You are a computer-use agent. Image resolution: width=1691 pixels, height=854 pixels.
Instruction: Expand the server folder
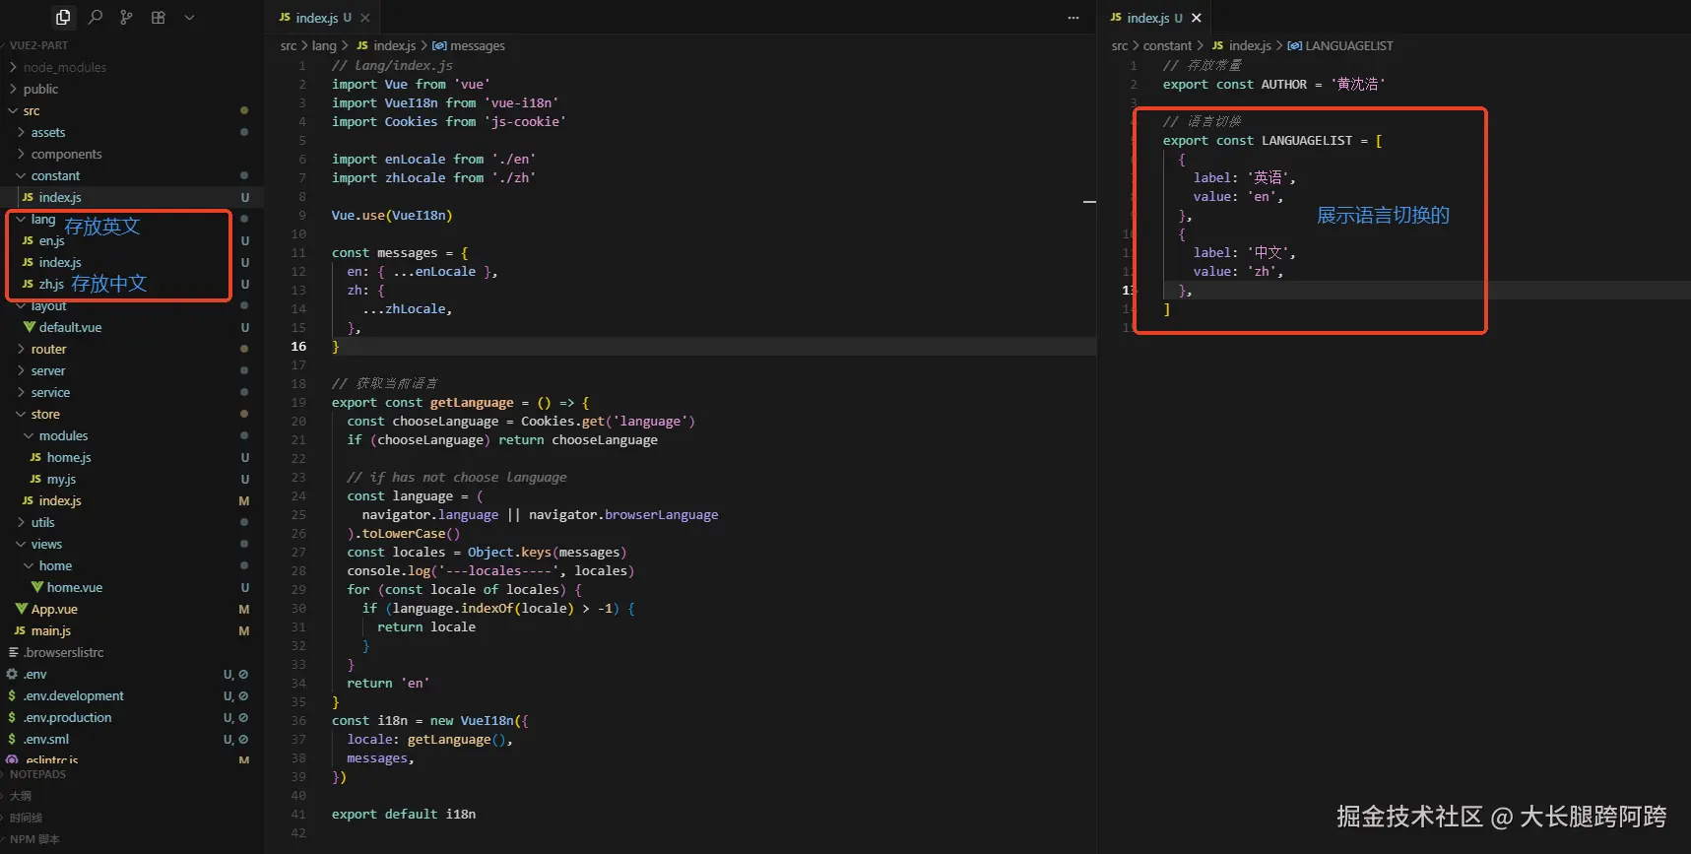pos(132,370)
